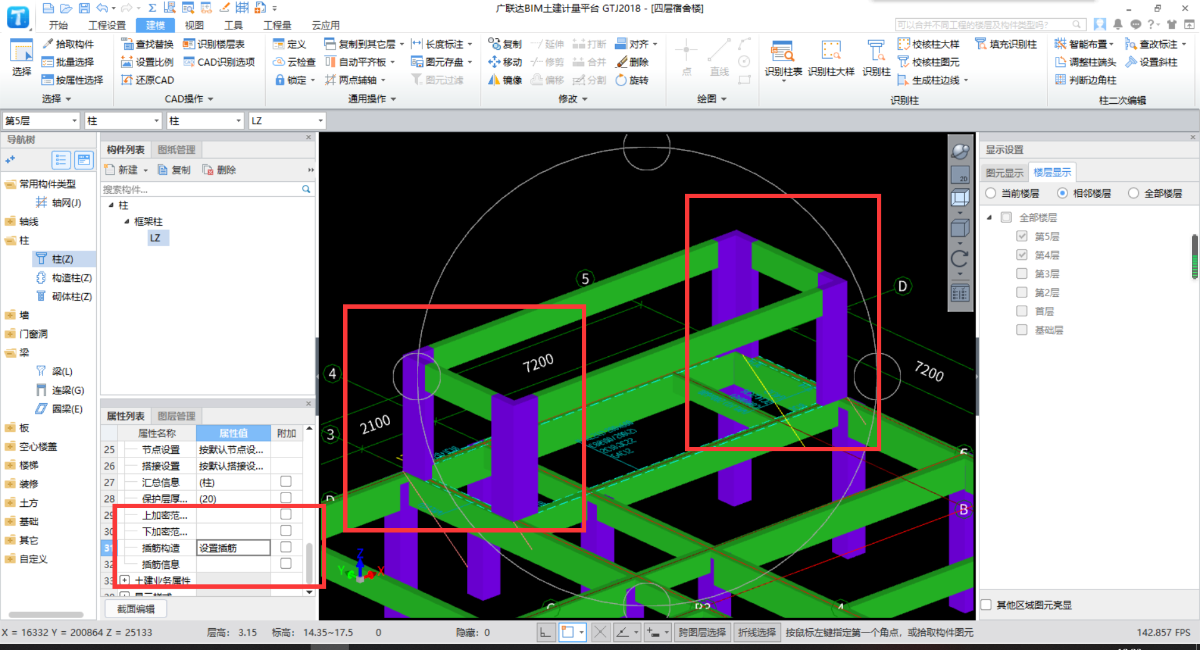Click the 识别柱 recognize column icon

[x=876, y=59]
